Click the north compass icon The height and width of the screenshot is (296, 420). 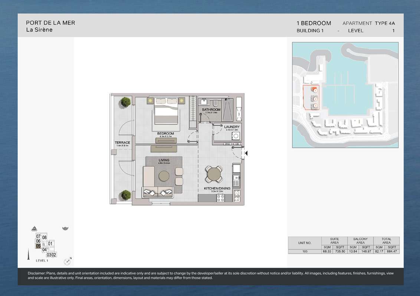(x=67, y=261)
